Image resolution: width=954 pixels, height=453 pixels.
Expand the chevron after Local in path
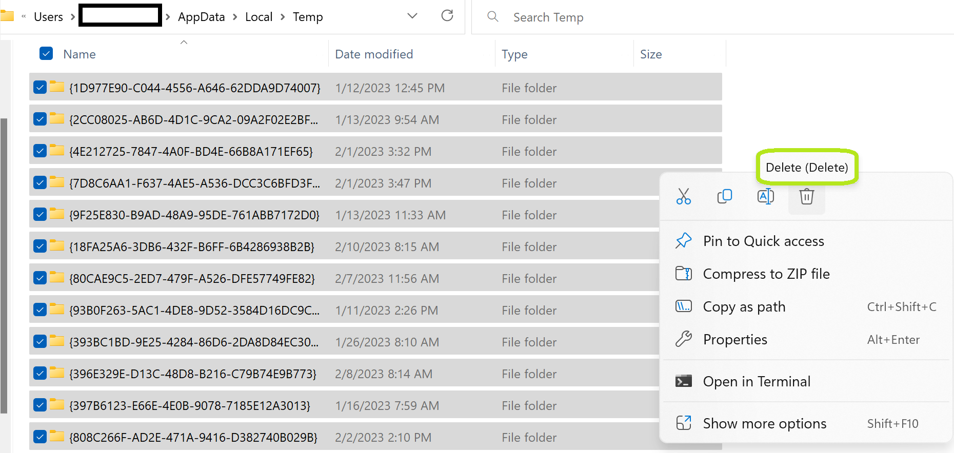click(283, 17)
